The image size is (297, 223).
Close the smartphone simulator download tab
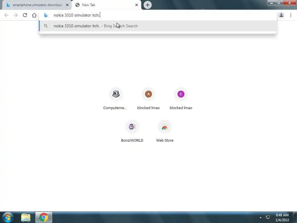[67, 5]
